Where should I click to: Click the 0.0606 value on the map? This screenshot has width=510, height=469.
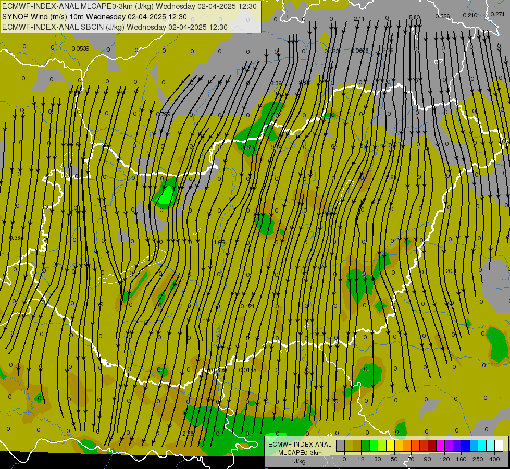360,51
